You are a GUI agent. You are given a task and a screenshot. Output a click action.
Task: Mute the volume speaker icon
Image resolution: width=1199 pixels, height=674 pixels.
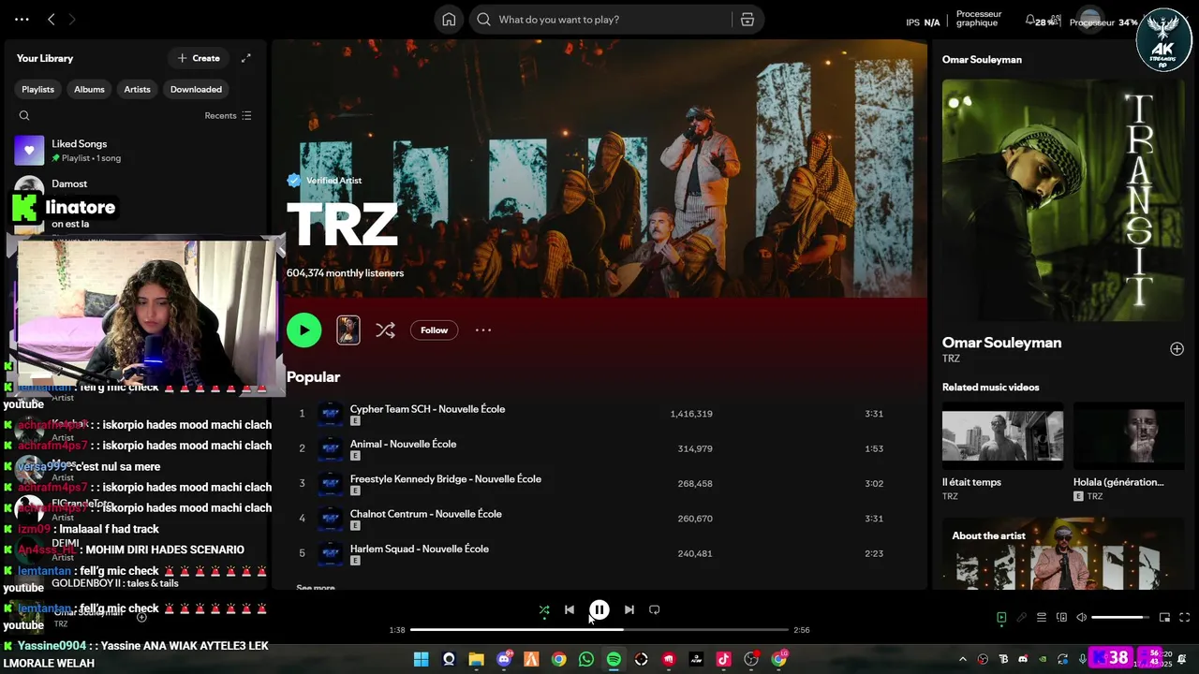[x=1081, y=618]
